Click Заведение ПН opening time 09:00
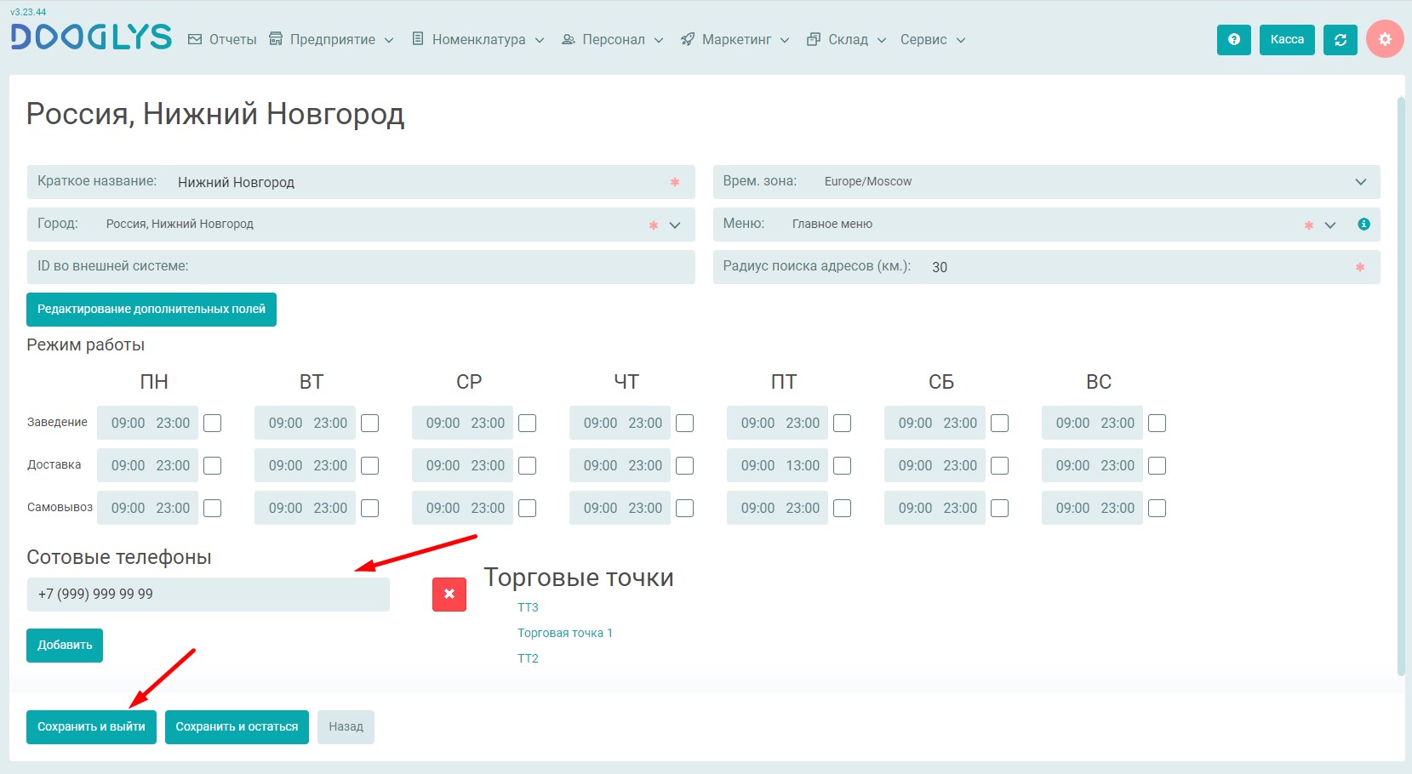 pyautogui.click(x=128, y=423)
